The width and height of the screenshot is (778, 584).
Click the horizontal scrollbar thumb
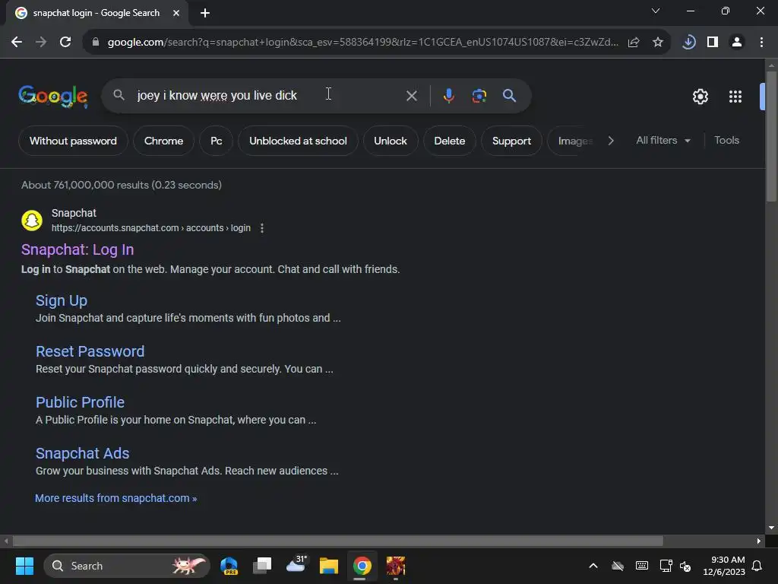tap(337, 541)
